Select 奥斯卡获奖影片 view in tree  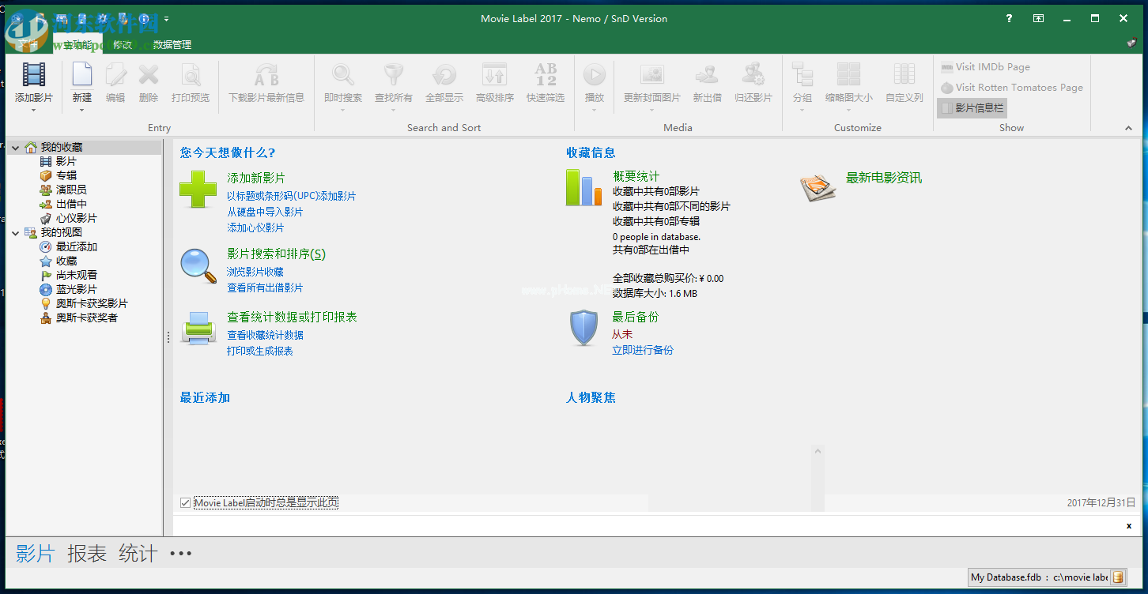tap(91, 303)
